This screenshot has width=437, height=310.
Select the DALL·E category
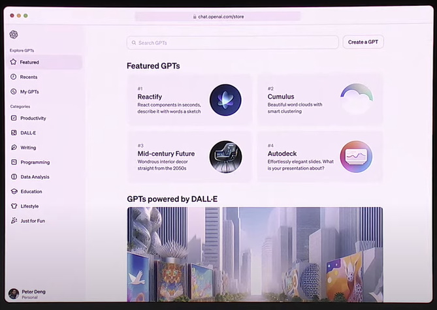(x=28, y=132)
